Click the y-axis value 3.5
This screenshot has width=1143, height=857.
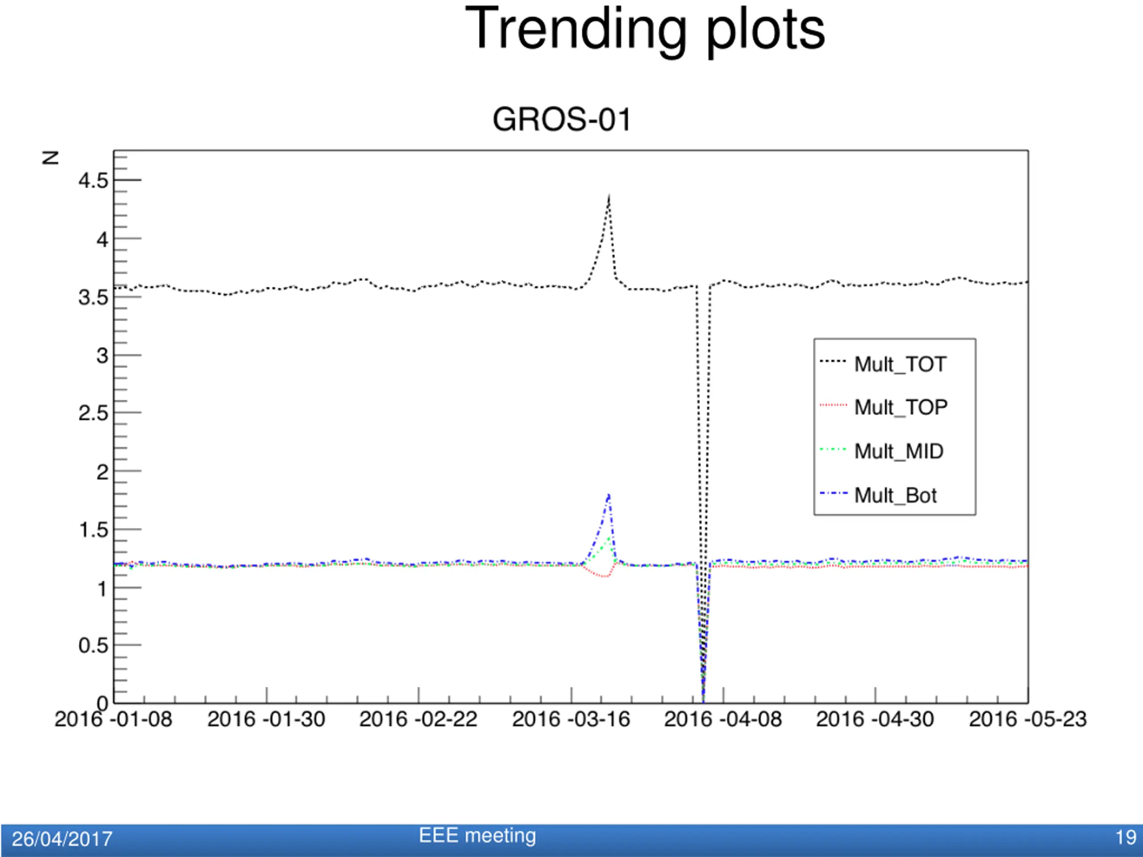(x=93, y=298)
